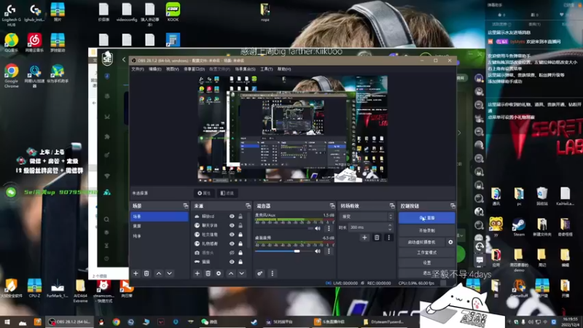Enable 工作室模式 button
The image size is (583, 328).
(426, 252)
